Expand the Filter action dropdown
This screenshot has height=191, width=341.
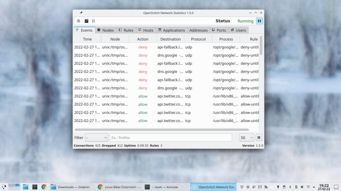pos(97,138)
